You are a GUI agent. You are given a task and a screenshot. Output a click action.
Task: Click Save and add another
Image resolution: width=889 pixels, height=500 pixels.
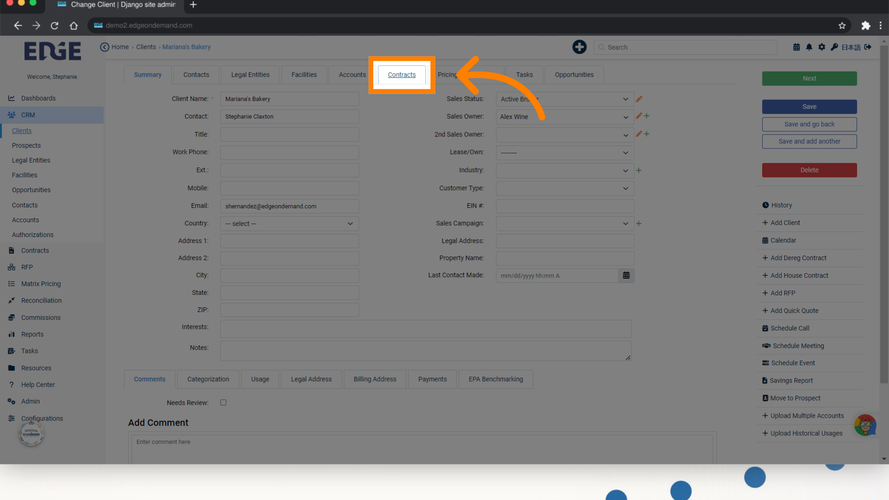pyautogui.click(x=809, y=141)
